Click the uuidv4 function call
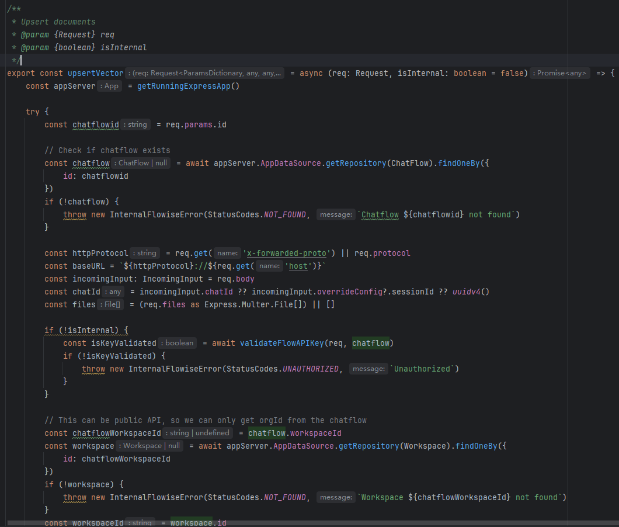Screen dimensions: 619x527 coord(466,292)
